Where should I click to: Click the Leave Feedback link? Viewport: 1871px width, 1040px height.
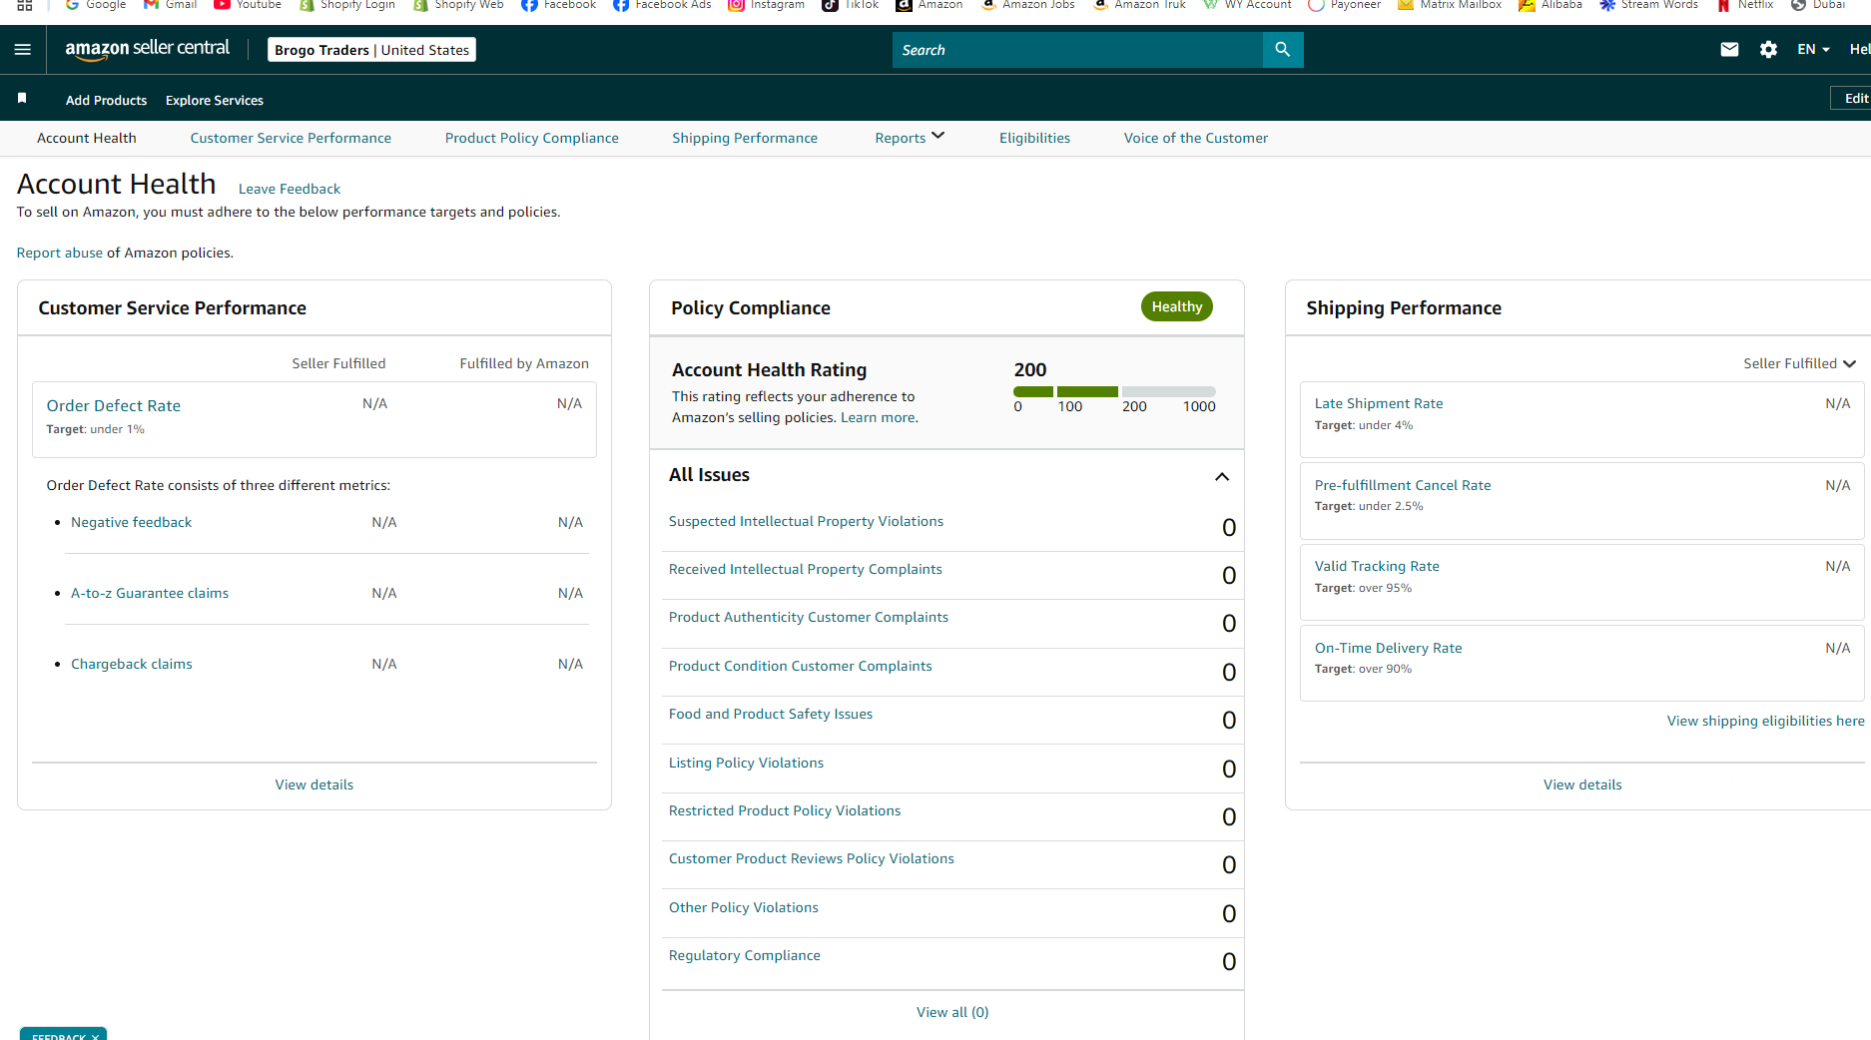290,189
